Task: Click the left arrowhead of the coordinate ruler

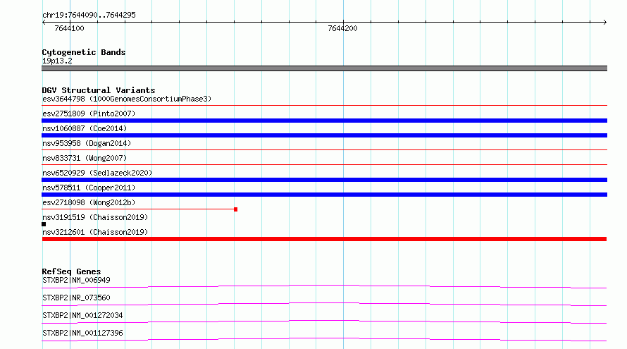Action: 44,23
